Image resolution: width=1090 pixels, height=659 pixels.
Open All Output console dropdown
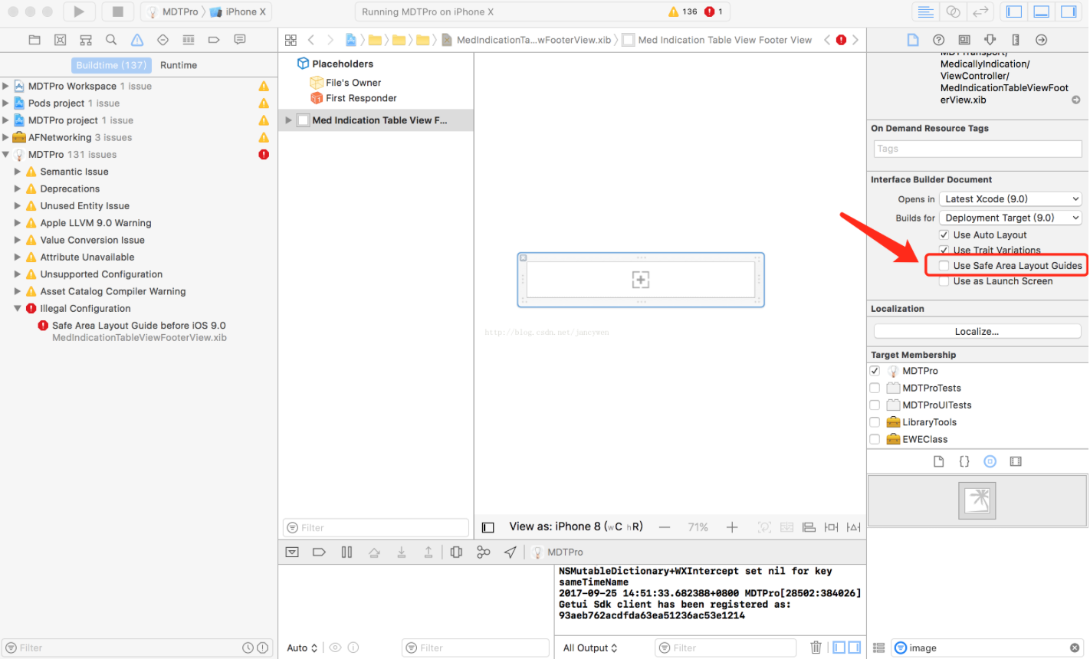pos(590,648)
